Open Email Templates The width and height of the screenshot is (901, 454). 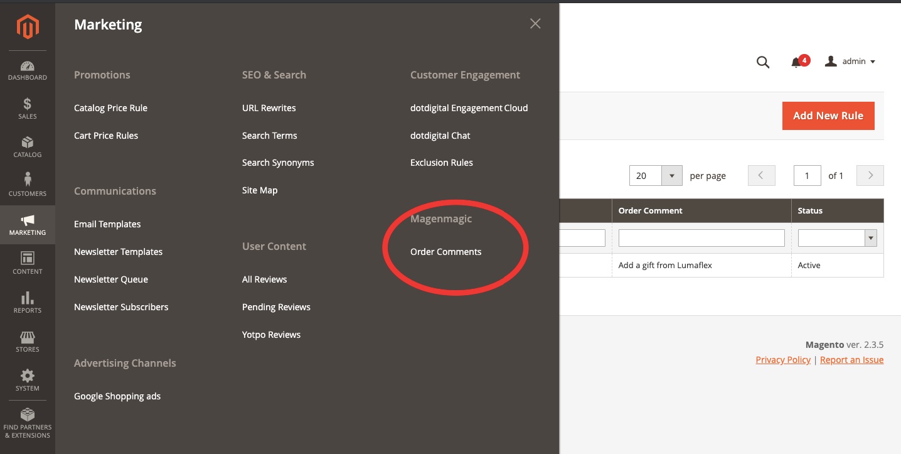pos(107,224)
